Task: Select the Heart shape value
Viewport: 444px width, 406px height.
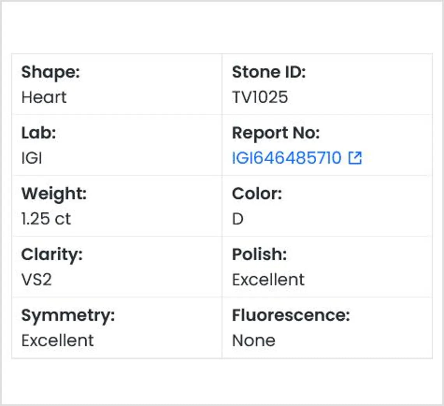Action: [x=44, y=97]
